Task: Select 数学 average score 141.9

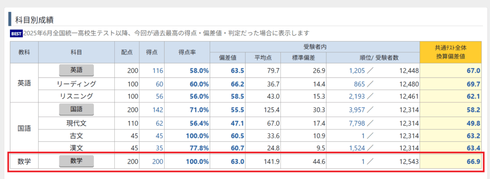Action: pyautogui.click(x=271, y=162)
